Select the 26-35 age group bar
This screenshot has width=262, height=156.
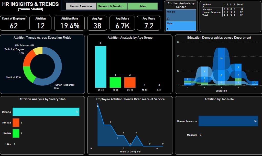pos(101,67)
